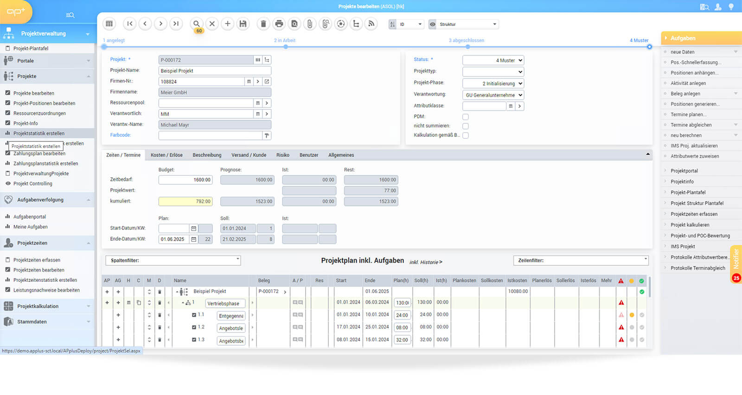Open the Spaltenfilter dropdown
Viewport: 742px width, 395px height.
pos(173,261)
